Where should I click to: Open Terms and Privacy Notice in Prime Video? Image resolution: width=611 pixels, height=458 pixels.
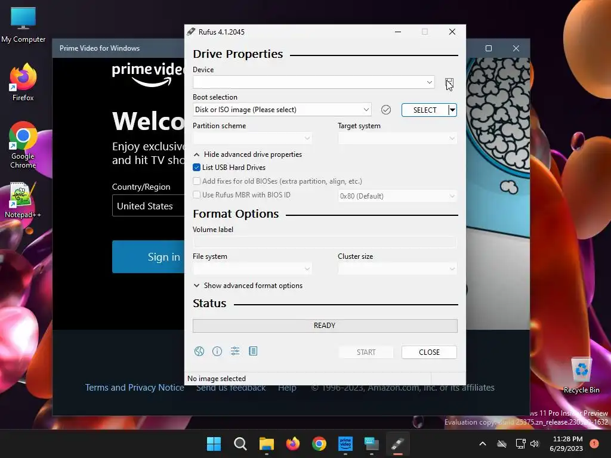coord(134,388)
